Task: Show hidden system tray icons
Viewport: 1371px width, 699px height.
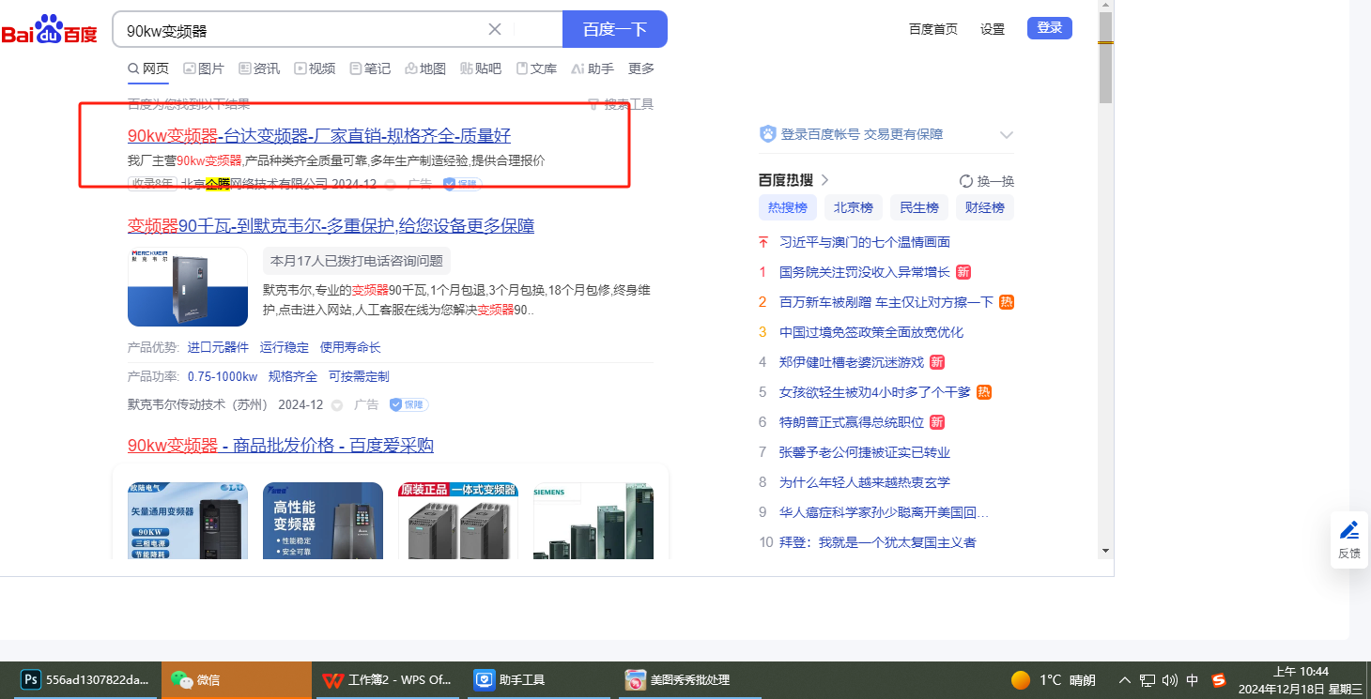Action: [x=1124, y=679]
